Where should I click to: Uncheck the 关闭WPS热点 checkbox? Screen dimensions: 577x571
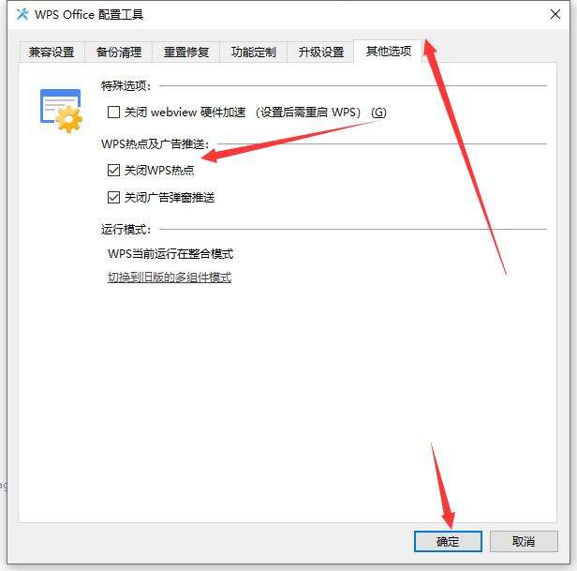click(113, 171)
